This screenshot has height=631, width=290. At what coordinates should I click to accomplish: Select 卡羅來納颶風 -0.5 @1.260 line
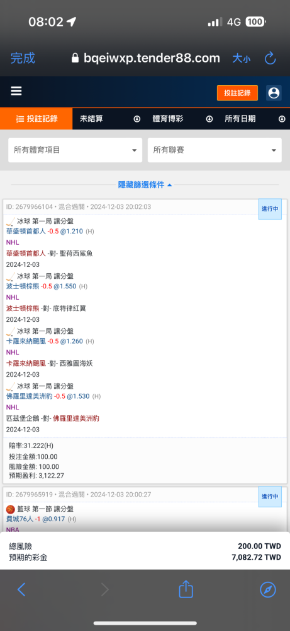[50, 341]
